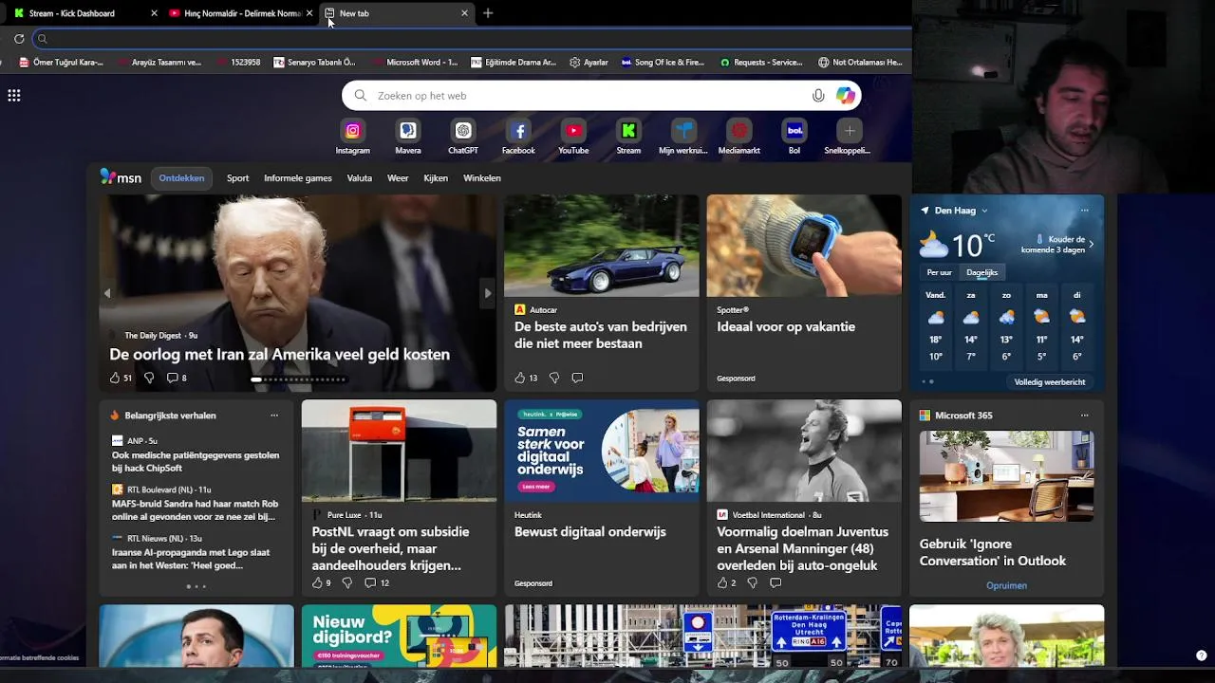Open the apps grid launcher icon

coord(14,96)
